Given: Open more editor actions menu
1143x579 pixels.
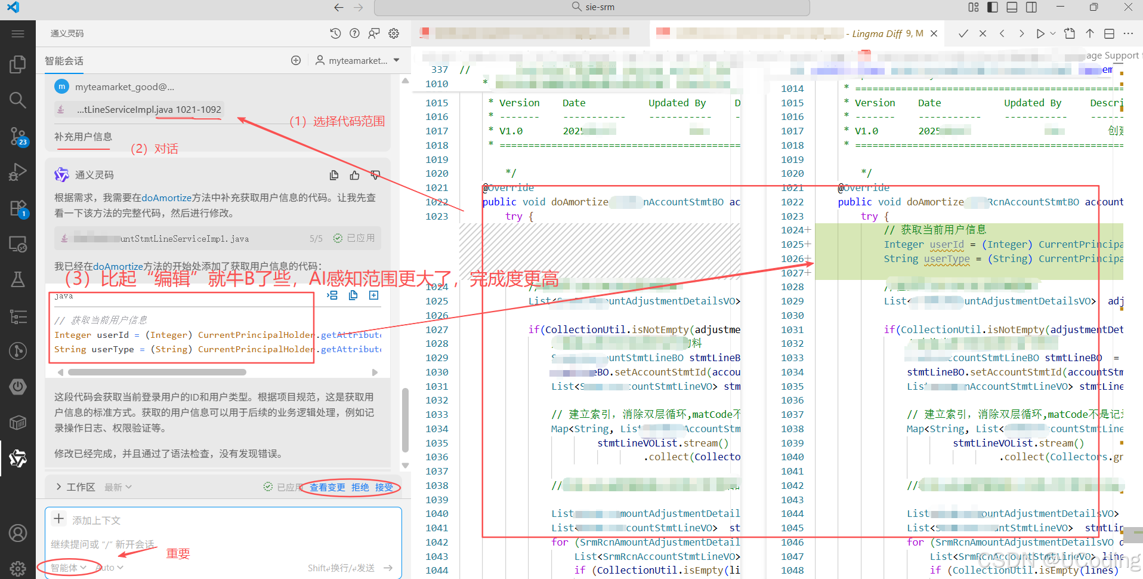Looking at the screenshot, I should (1128, 33).
